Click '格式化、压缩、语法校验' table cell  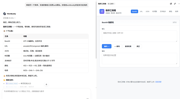55,51
